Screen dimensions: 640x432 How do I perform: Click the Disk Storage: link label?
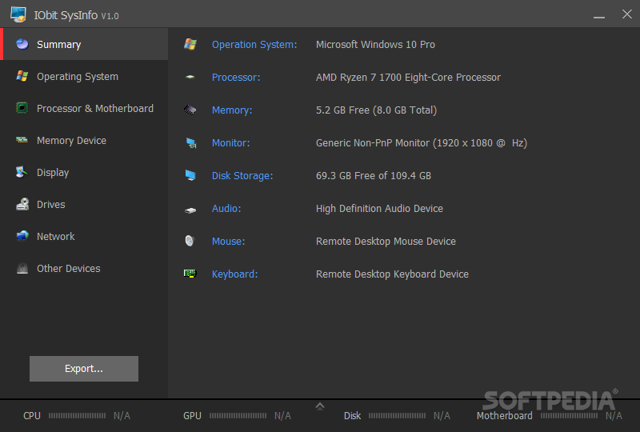[242, 175]
